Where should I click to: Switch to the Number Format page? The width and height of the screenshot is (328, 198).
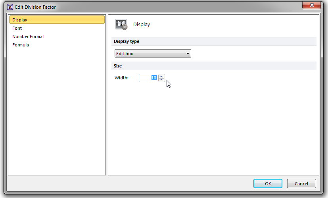(x=28, y=37)
